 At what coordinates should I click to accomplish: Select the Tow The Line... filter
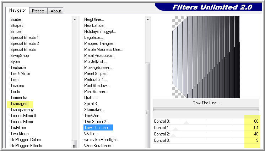pos(98,128)
